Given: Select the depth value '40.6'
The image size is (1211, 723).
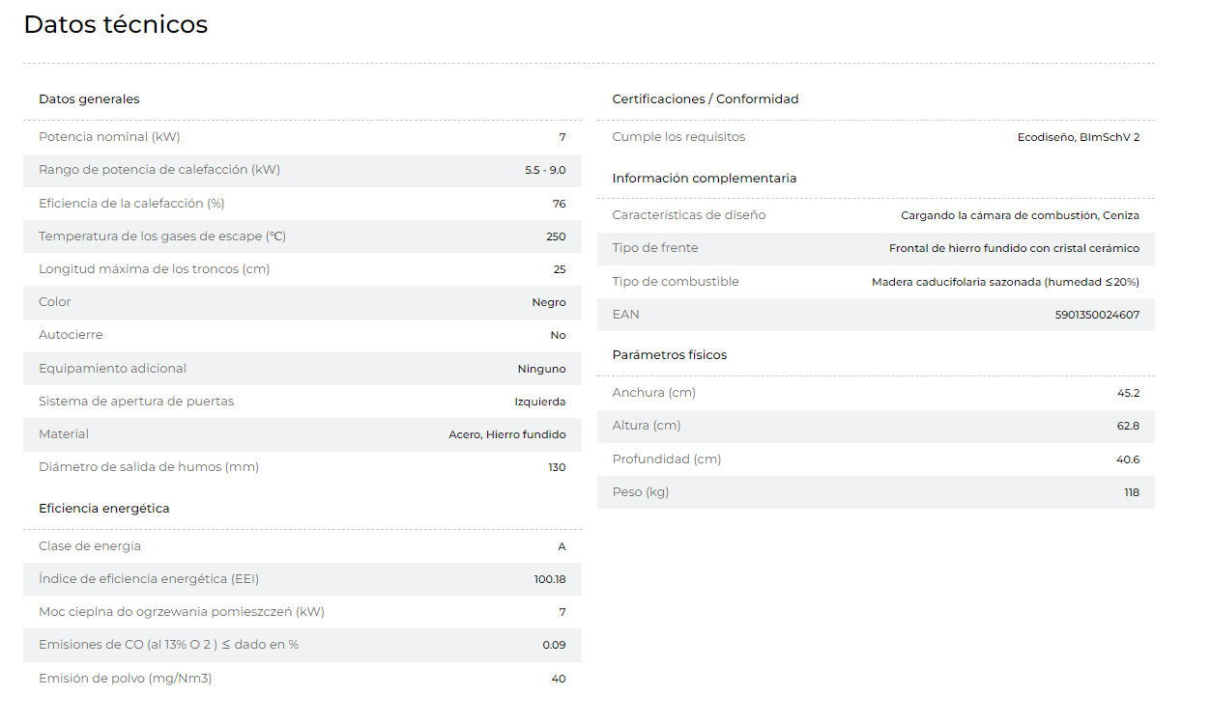Looking at the screenshot, I should 1128,459.
